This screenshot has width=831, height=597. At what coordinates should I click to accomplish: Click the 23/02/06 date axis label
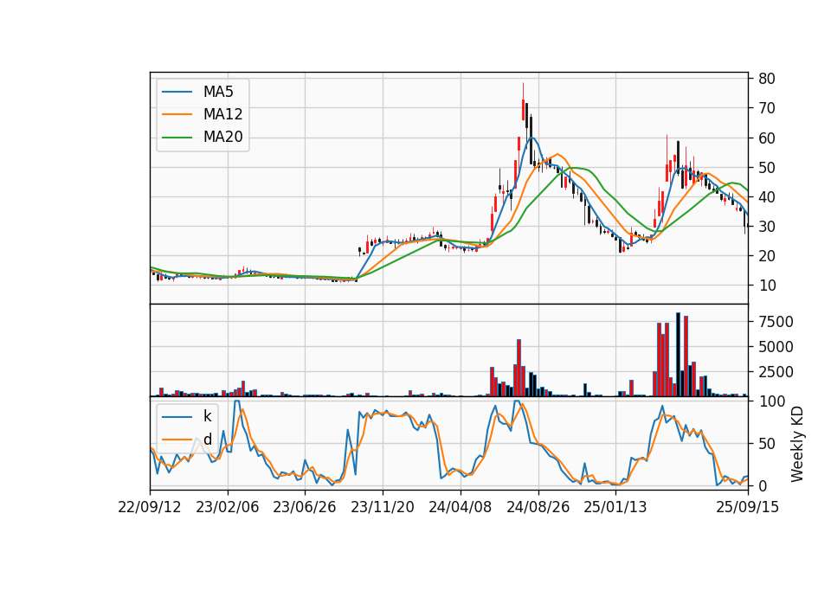228,507
